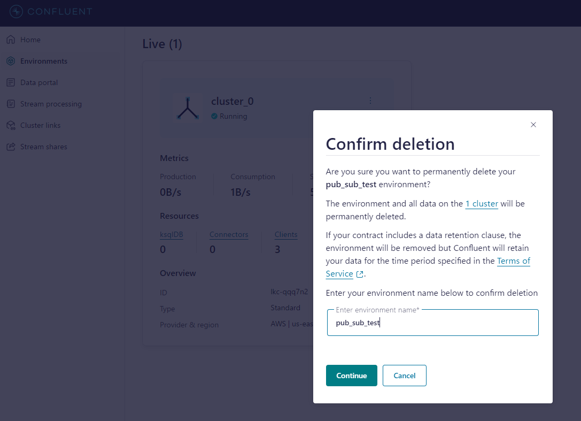Click the Environments hexagon icon
This screenshot has height=421, width=581.
(x=11, y=61)
